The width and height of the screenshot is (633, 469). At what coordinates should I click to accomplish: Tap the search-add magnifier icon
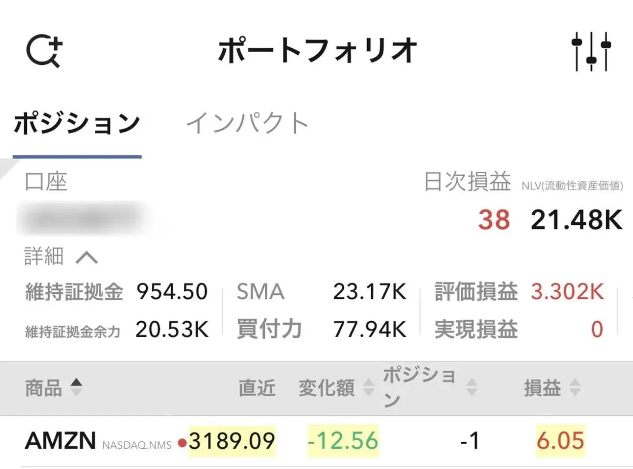pyautogui.click(x=44, y=51)
